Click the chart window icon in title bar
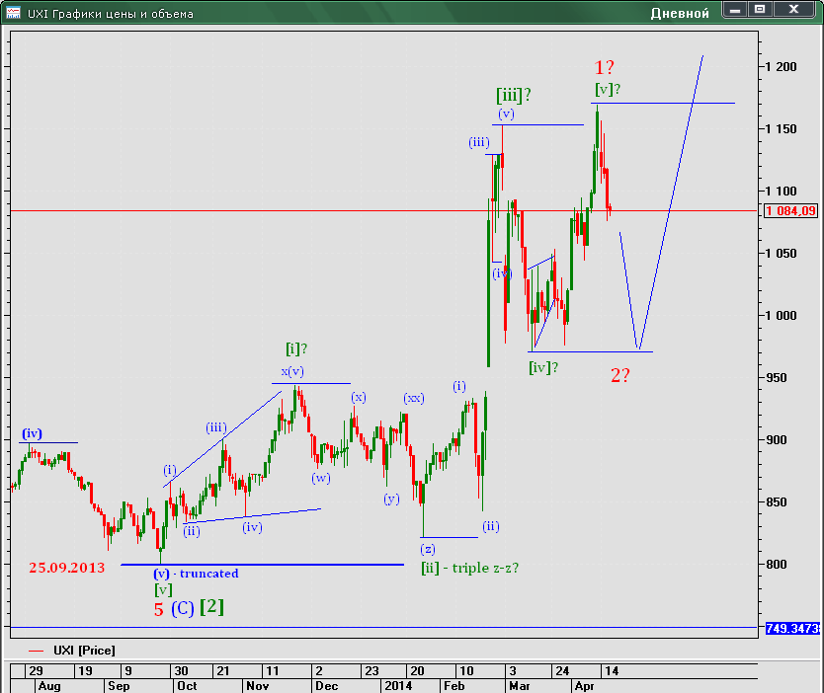 point(12,13)
